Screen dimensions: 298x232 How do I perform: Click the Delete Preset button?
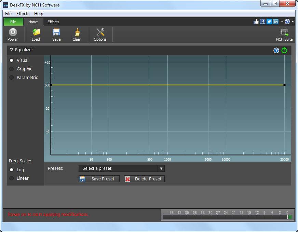pos(144,179)
